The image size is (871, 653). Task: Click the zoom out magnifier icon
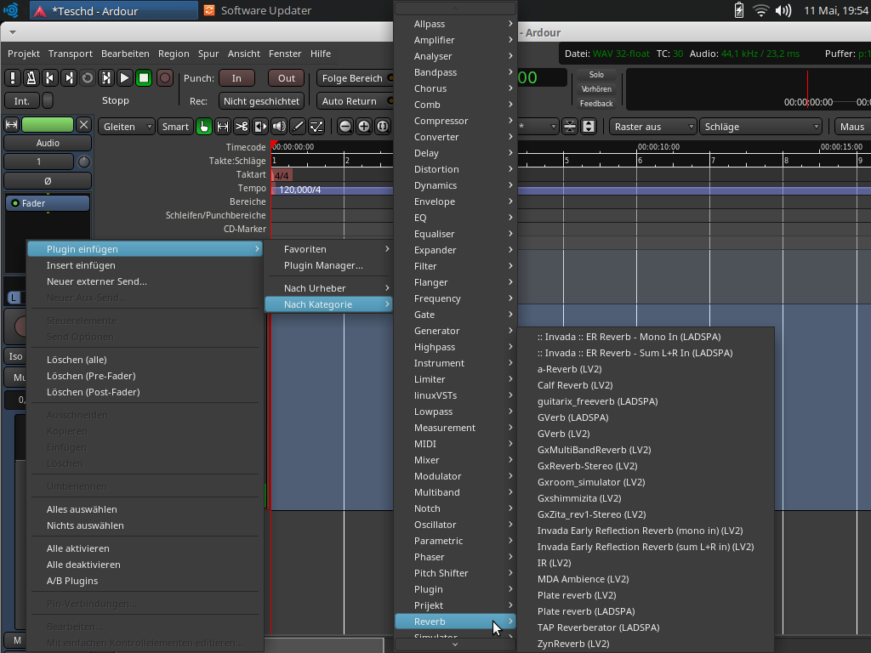click(x=345, y=127)
